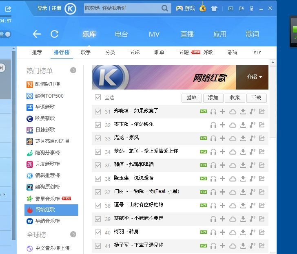Switch to the MV tab
The image size is (297, 254).
[x=154, y=34]
